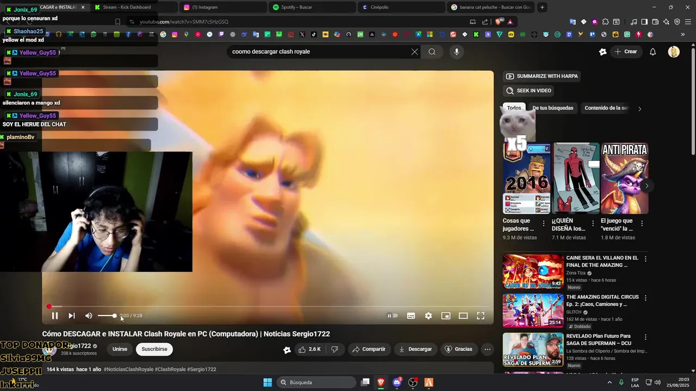Click the Compartir button
Viewport: 696px width, 391px height.
coord(369,349)
